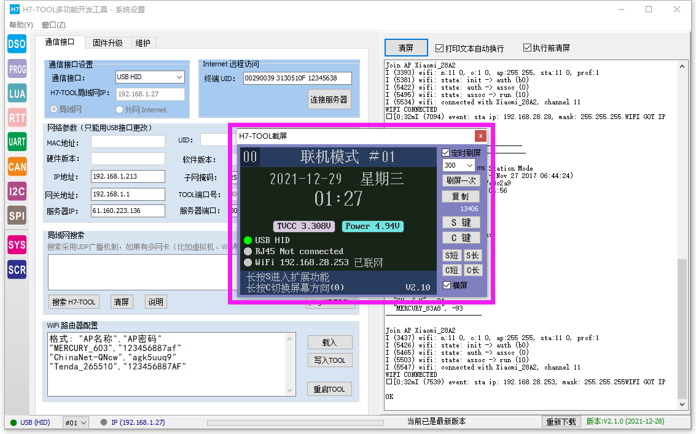Open the DSO oscilloscope sidebar icon
This screenshot has width=696, height=434.
tap(17, 44)
